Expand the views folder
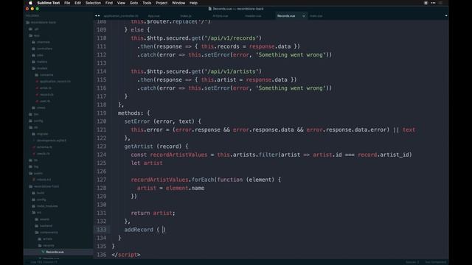The height and width of the screenshot is (265, 472). [x=39, y=107]
